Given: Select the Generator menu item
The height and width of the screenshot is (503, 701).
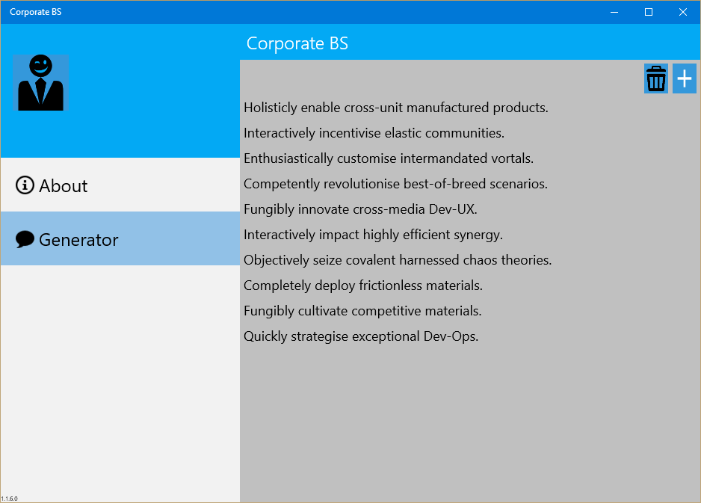Looking at the screenshot, I should (x=78, y=239).
